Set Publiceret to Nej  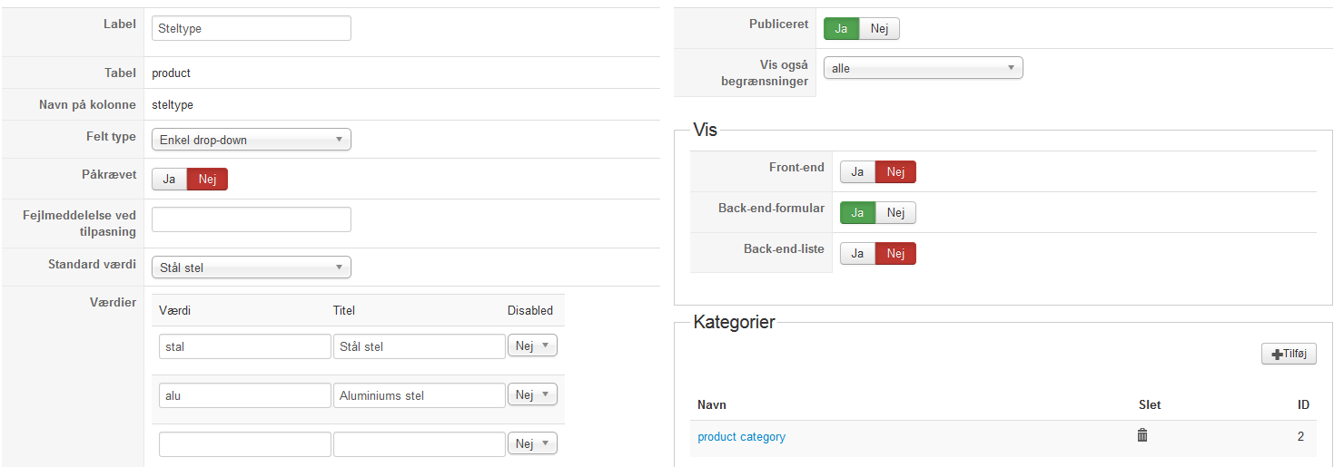point(879,29)
